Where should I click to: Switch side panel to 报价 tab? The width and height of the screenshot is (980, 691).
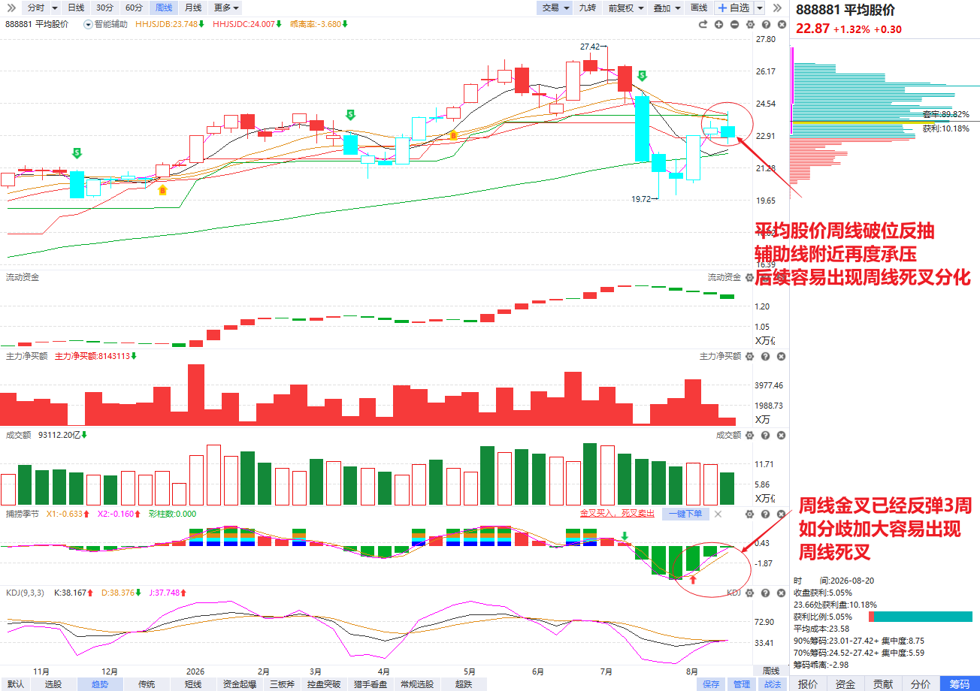808,684
